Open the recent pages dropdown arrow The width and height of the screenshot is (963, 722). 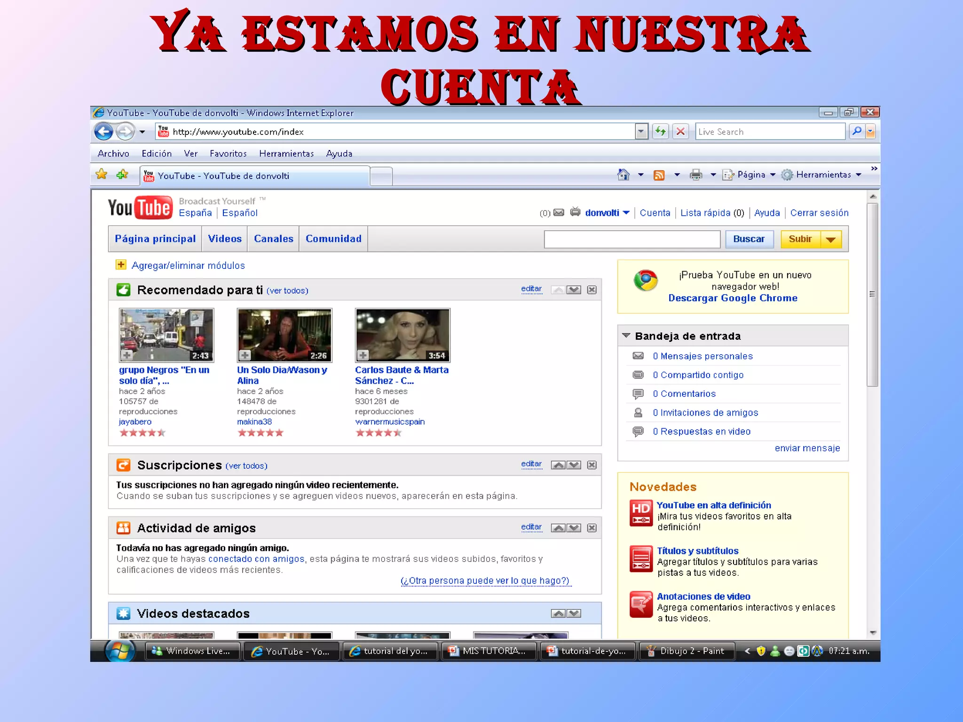click(x=142, y=132)
